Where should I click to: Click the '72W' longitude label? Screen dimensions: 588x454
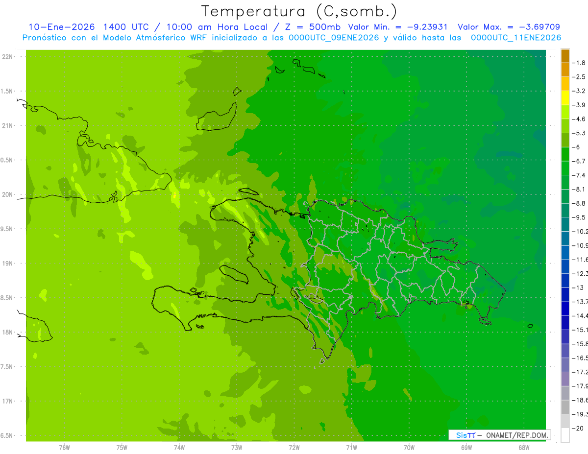coord(294,448)
